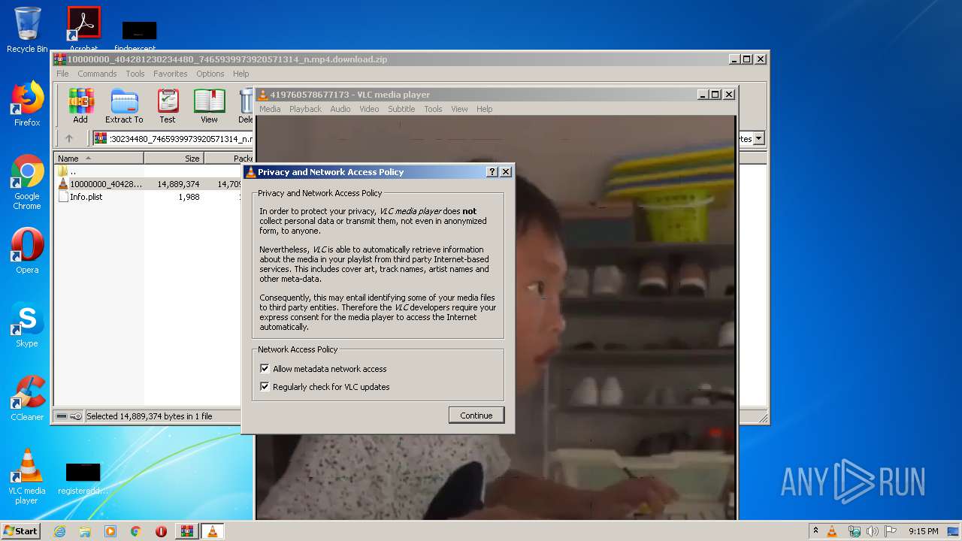Open VLC Audio menu
The height and width of the screenshot is (541, 962).
[340, 109]
